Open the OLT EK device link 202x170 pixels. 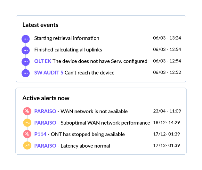point(43,61)
